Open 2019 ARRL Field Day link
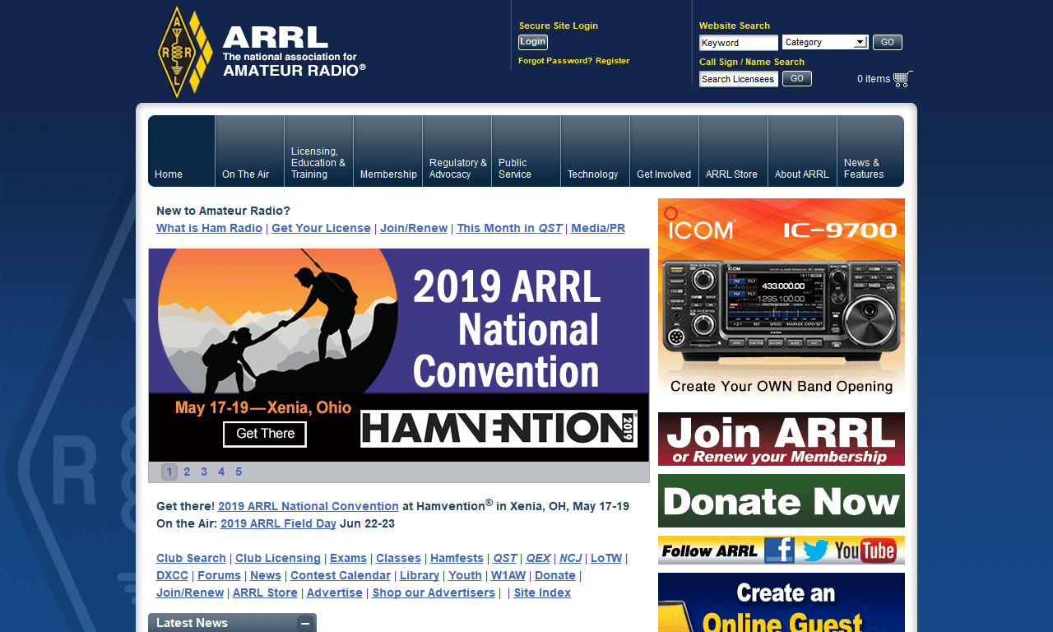Screen dimensions: 1053x632 [278, 523]
